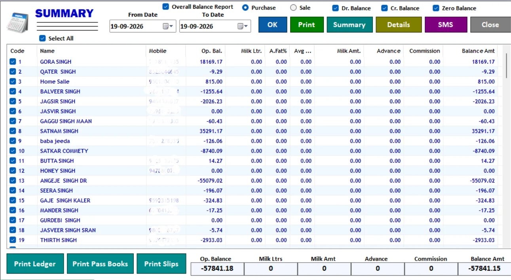Viewport: 511px width, 280px height.
Task: Select the Purchase radio option
Action: pyautogui.click(x=245, y=8)
